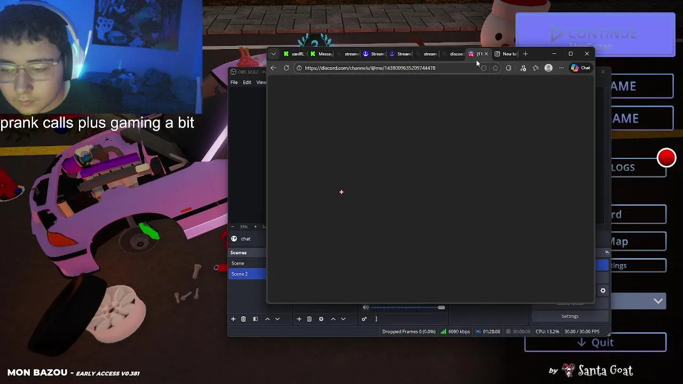Move OBS source down

click(x=343, y=319)
